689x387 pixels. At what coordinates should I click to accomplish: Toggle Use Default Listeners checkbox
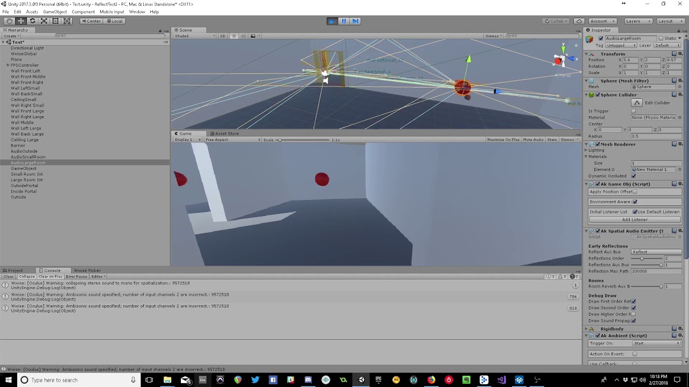click(635, 212)
